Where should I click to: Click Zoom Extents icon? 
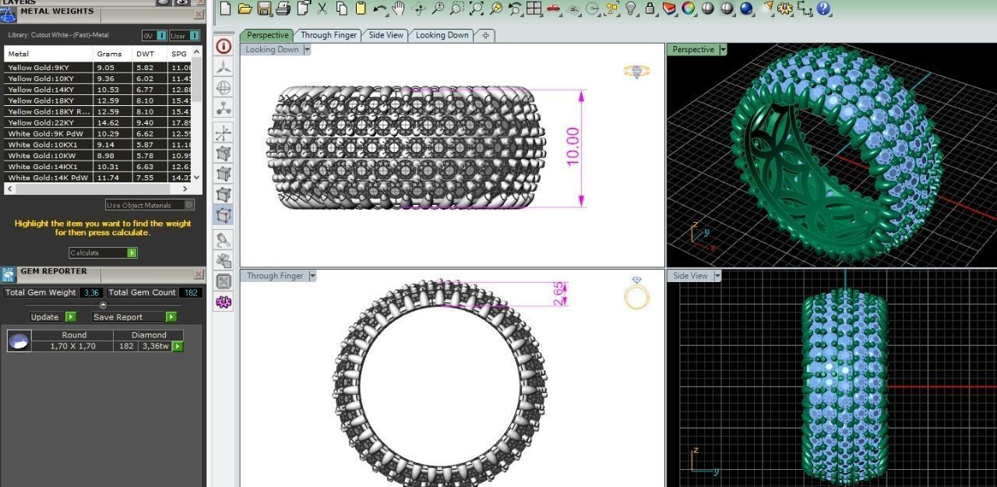(476, 9)
